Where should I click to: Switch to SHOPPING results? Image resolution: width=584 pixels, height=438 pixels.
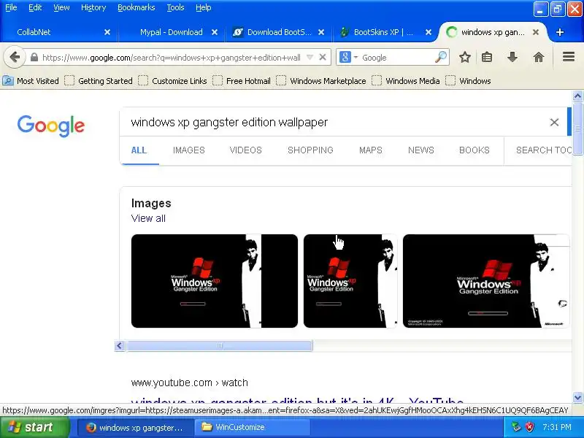point(311,150)
